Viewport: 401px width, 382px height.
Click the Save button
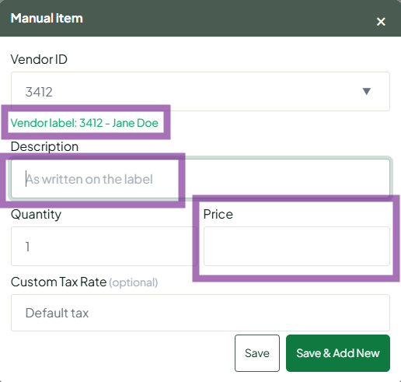coord(257,353)
